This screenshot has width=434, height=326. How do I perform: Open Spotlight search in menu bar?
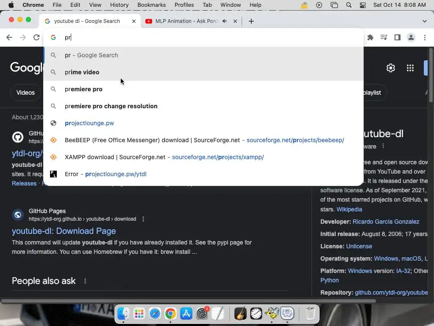pos(349,5)
